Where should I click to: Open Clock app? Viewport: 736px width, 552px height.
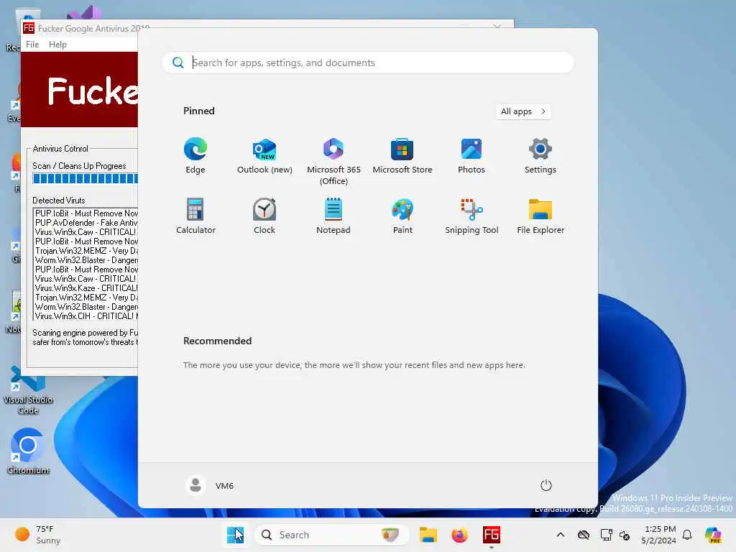tap(264, 216)
